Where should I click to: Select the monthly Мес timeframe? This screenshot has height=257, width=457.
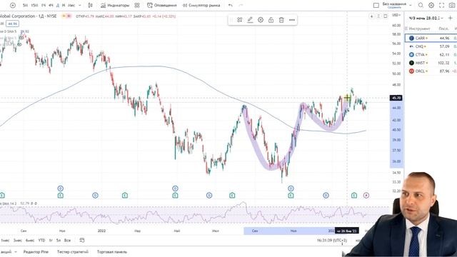(x=71, y=5)
